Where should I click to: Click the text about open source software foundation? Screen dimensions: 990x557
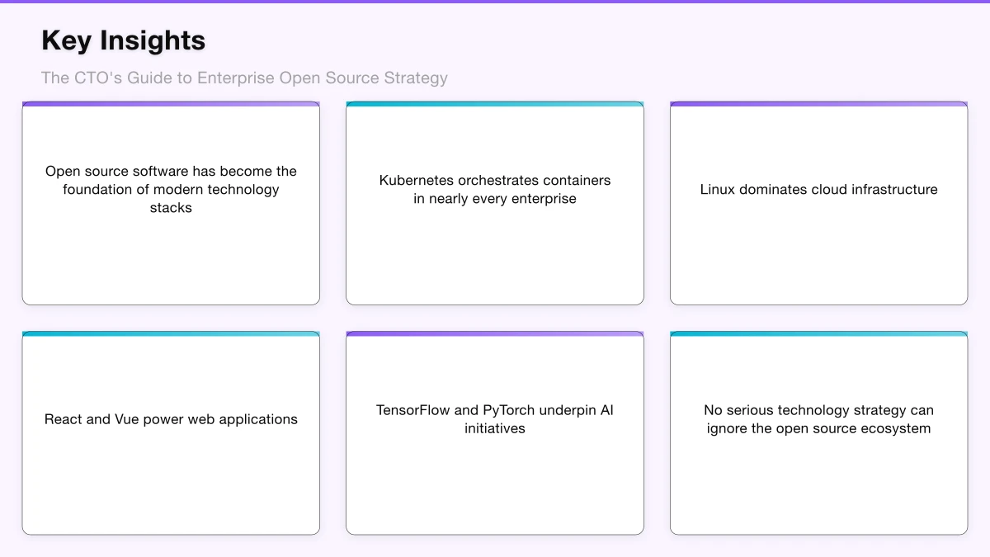pyautogui.click(x=171, y=190)
